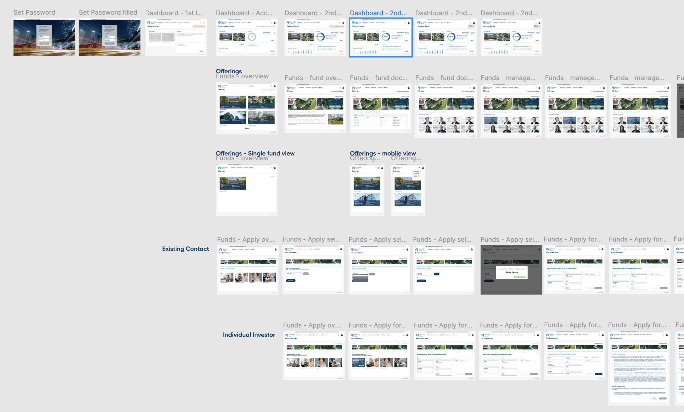Image resolution: width=684 pixels, height=412 pixels.
Task: Select the 'Dashboard - Acc...' frame label
Action: pos(244,13)
